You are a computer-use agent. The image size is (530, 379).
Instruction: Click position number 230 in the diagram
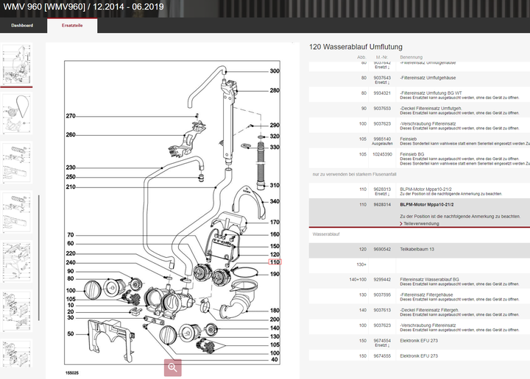71,167
